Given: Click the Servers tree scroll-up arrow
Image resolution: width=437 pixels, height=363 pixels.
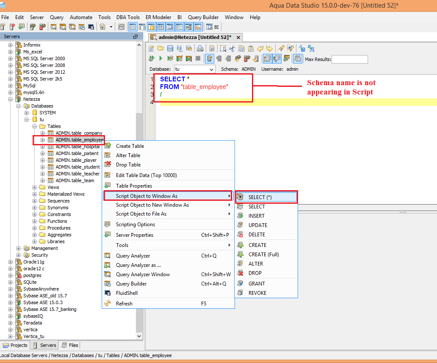Looking at the screenshot, I should [139, 45].
